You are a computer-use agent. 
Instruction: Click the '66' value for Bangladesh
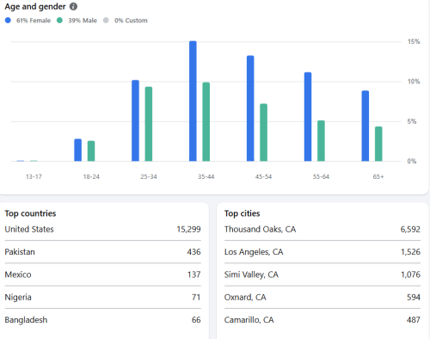(x=196, y=320)
